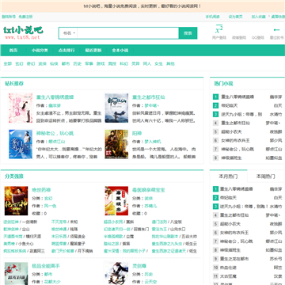The height and width of the screenshot is (285, 285).
Task: Click the left arrow icon in header
Action: [x=276, y=30]
